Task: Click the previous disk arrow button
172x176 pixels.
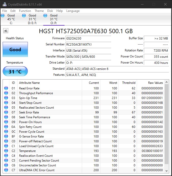Action: coord(6,31)
